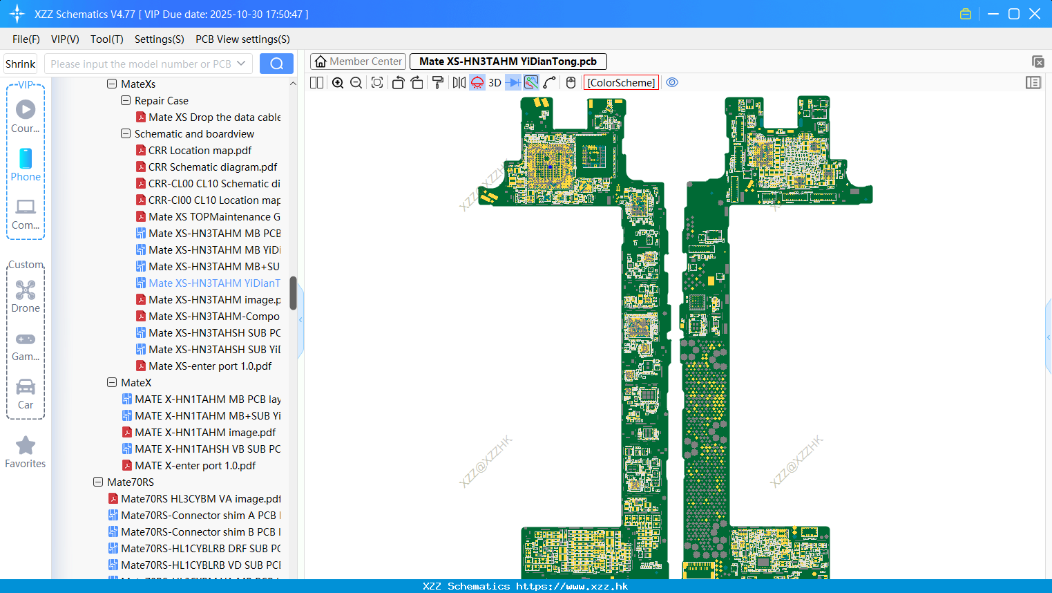Mirror the board with the flip icon
This screenshot has width=1052, height=593.
point(459,82)
